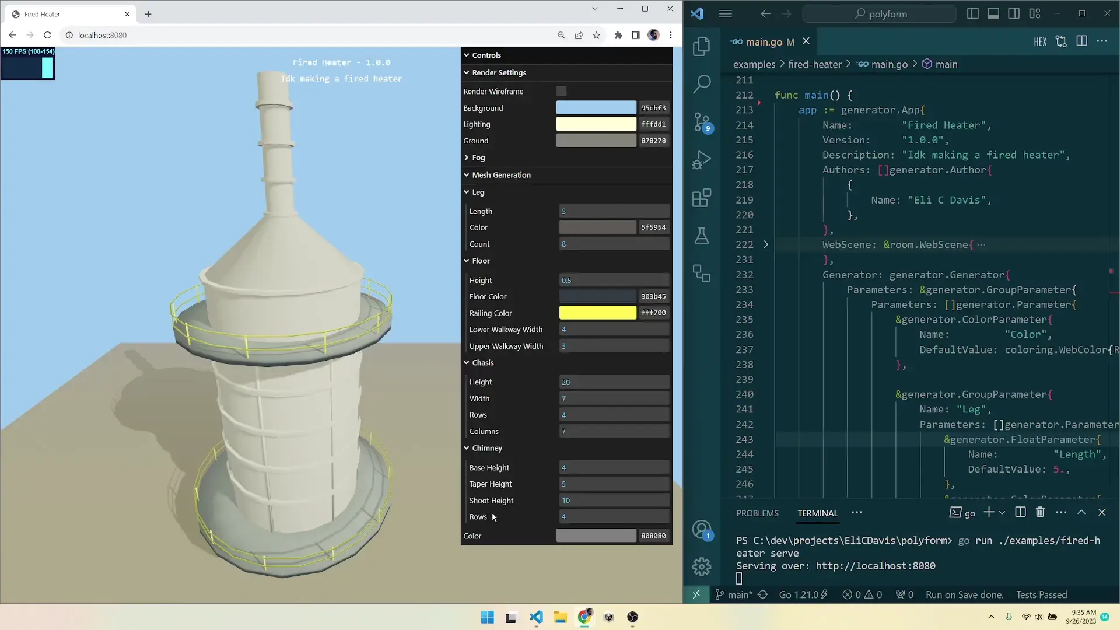Click the fired-heater breadcrumb
This screenshot has width=1120, height=630.
[x=814, y=64]
